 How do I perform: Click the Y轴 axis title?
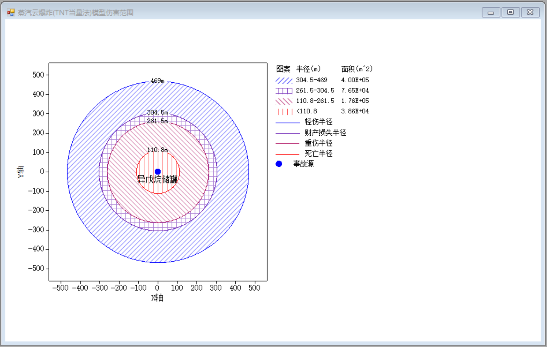(20, 172)
